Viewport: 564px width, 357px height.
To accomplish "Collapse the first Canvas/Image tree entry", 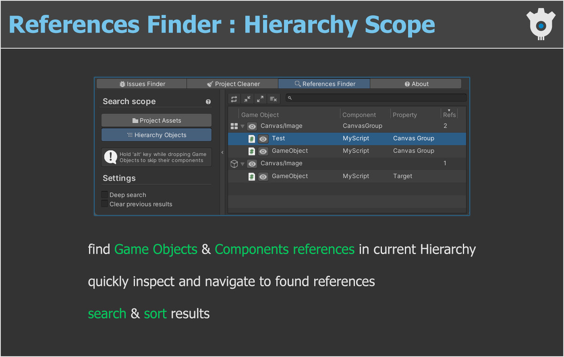I will coord(242,126).
